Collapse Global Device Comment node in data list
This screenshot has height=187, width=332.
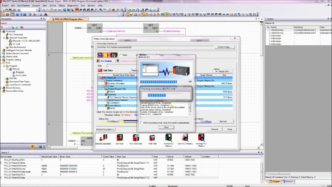pos(103,100)
